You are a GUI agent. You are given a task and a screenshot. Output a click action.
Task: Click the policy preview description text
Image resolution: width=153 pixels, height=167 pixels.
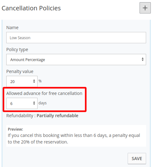coord(74,138)
